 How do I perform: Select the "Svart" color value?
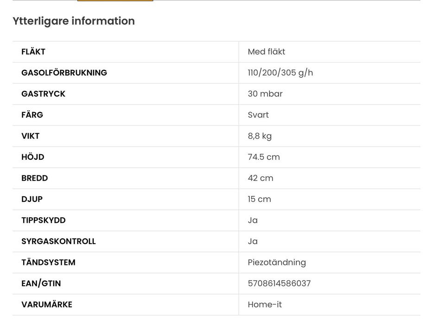click(x=258, y=115)
